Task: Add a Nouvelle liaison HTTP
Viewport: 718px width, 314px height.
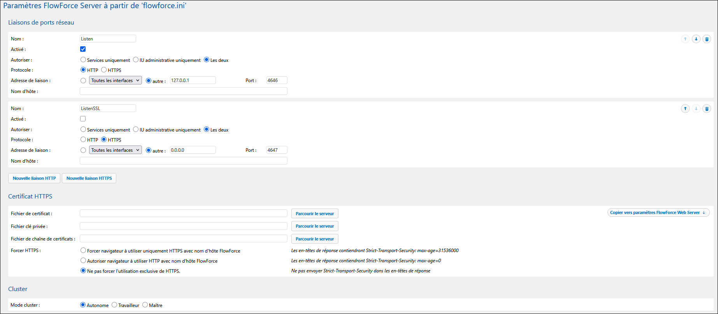Action: click(34, 178)
